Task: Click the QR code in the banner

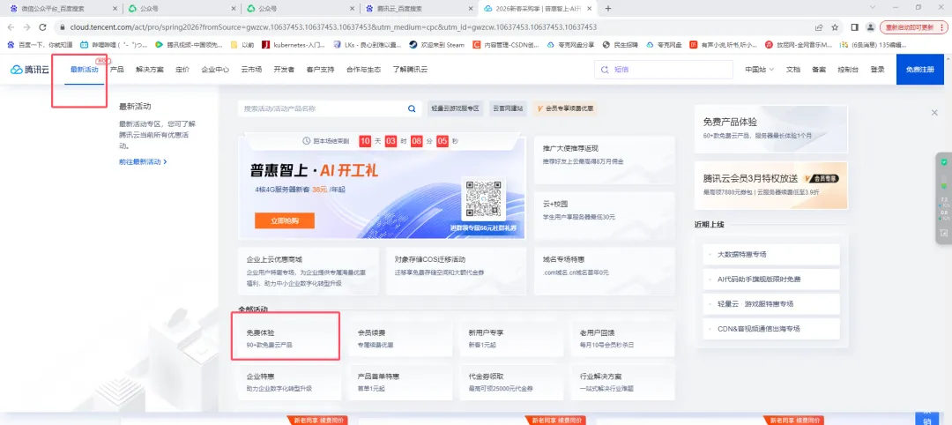Action: pyautogui.click(x=484, y=198)
